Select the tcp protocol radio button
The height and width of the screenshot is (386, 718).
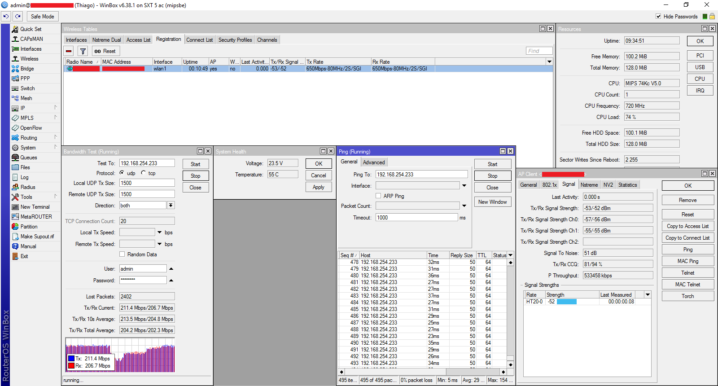point(144,173)
